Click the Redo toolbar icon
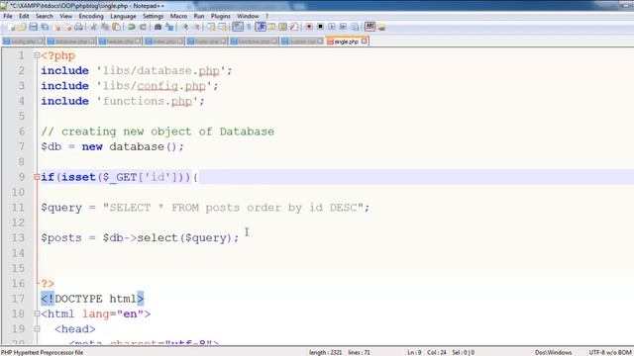Image resolution: width=634 pixels, height=356 pixels. pos(143,27)
